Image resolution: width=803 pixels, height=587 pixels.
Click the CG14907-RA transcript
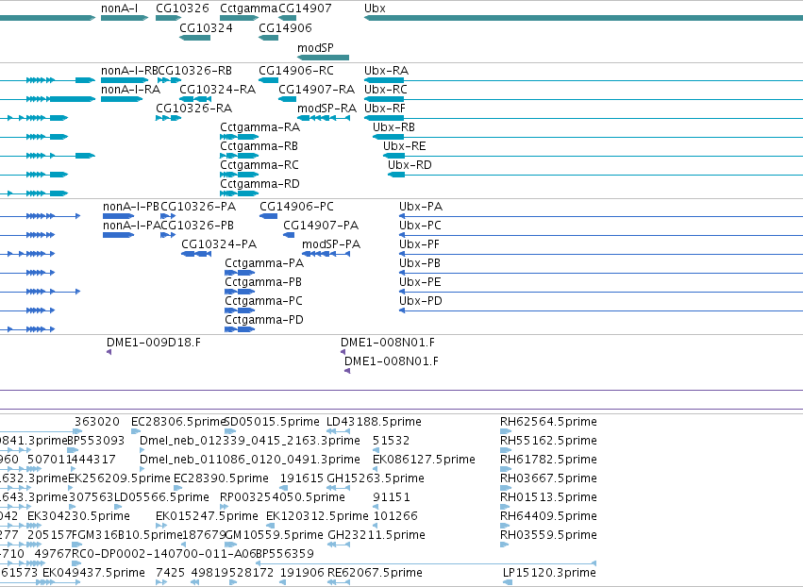click(287, 99)
